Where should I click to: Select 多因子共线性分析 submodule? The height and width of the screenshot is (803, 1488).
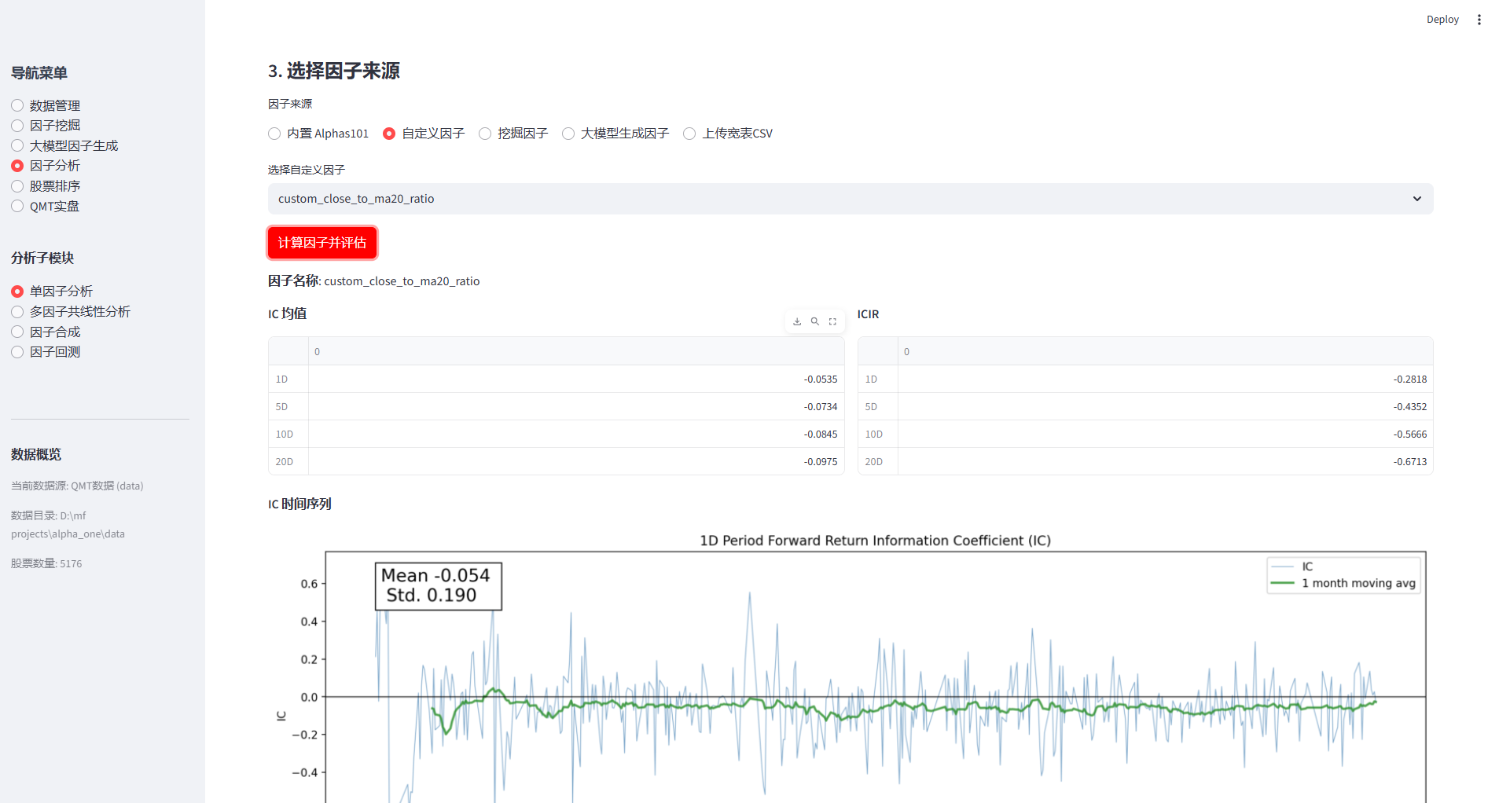pyautogui.click(x=17, y=312)
